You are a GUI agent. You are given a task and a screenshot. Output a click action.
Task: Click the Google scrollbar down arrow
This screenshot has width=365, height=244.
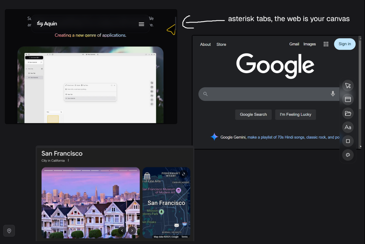click(x=360, y=147)
